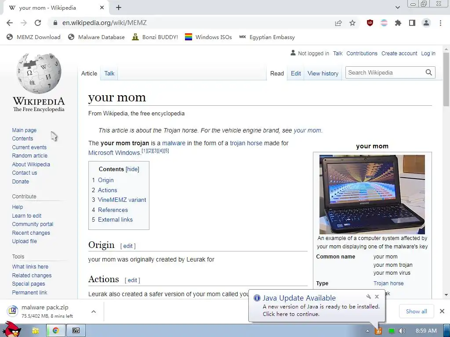Open the Trojan horse link in infobox
This screenshot has height=337, width=450.
[388, 283]
